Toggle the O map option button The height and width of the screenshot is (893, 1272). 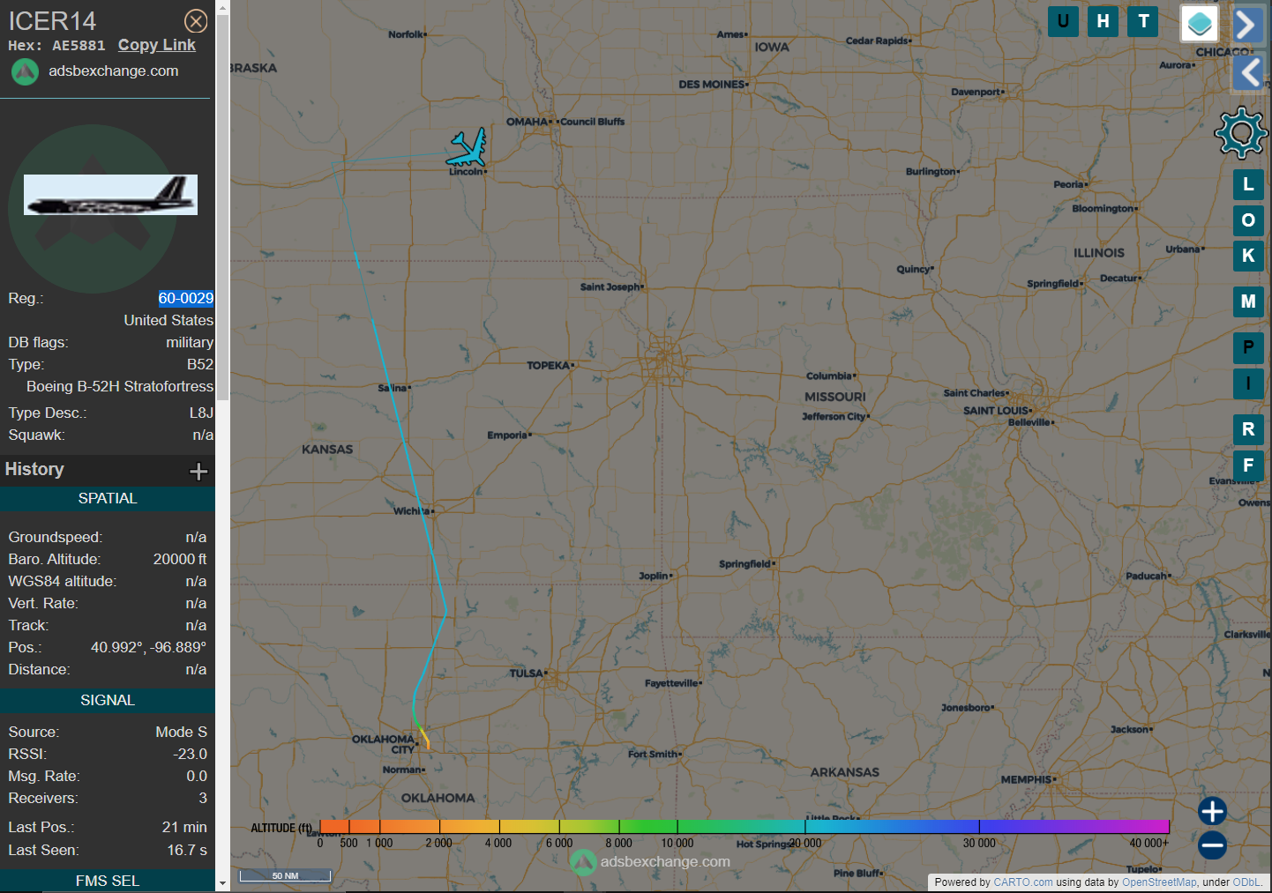[1248, 220]
